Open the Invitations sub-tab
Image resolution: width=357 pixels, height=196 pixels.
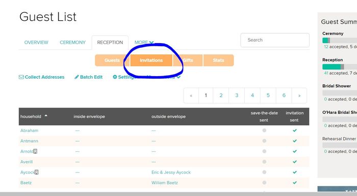tap(151, 60)
